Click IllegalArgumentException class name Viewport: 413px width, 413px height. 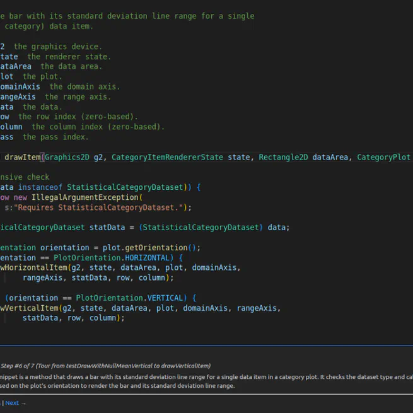point(85,197)
